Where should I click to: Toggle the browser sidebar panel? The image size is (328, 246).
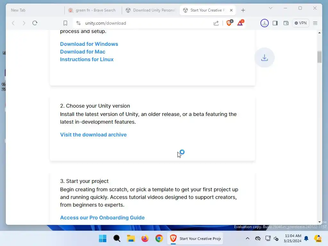pyautogui.click(x=275, y=23)
